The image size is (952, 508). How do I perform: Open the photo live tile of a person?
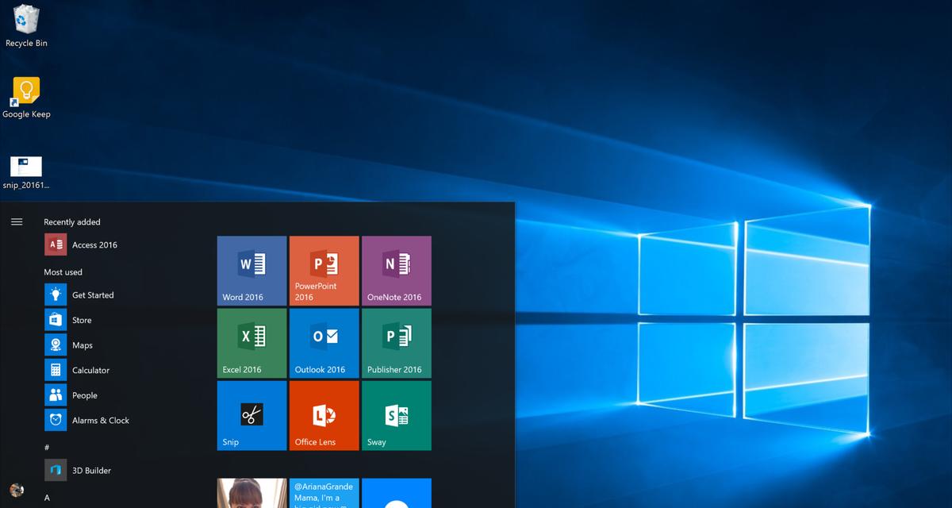coord(251,493)
